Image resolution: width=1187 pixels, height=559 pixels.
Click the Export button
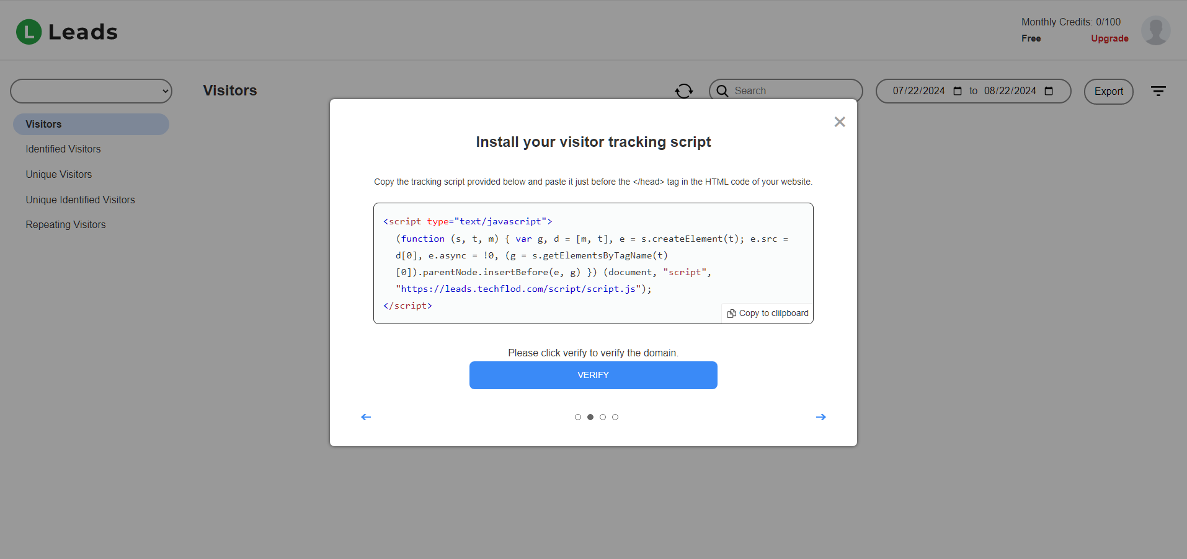(x=1108, y=92)
